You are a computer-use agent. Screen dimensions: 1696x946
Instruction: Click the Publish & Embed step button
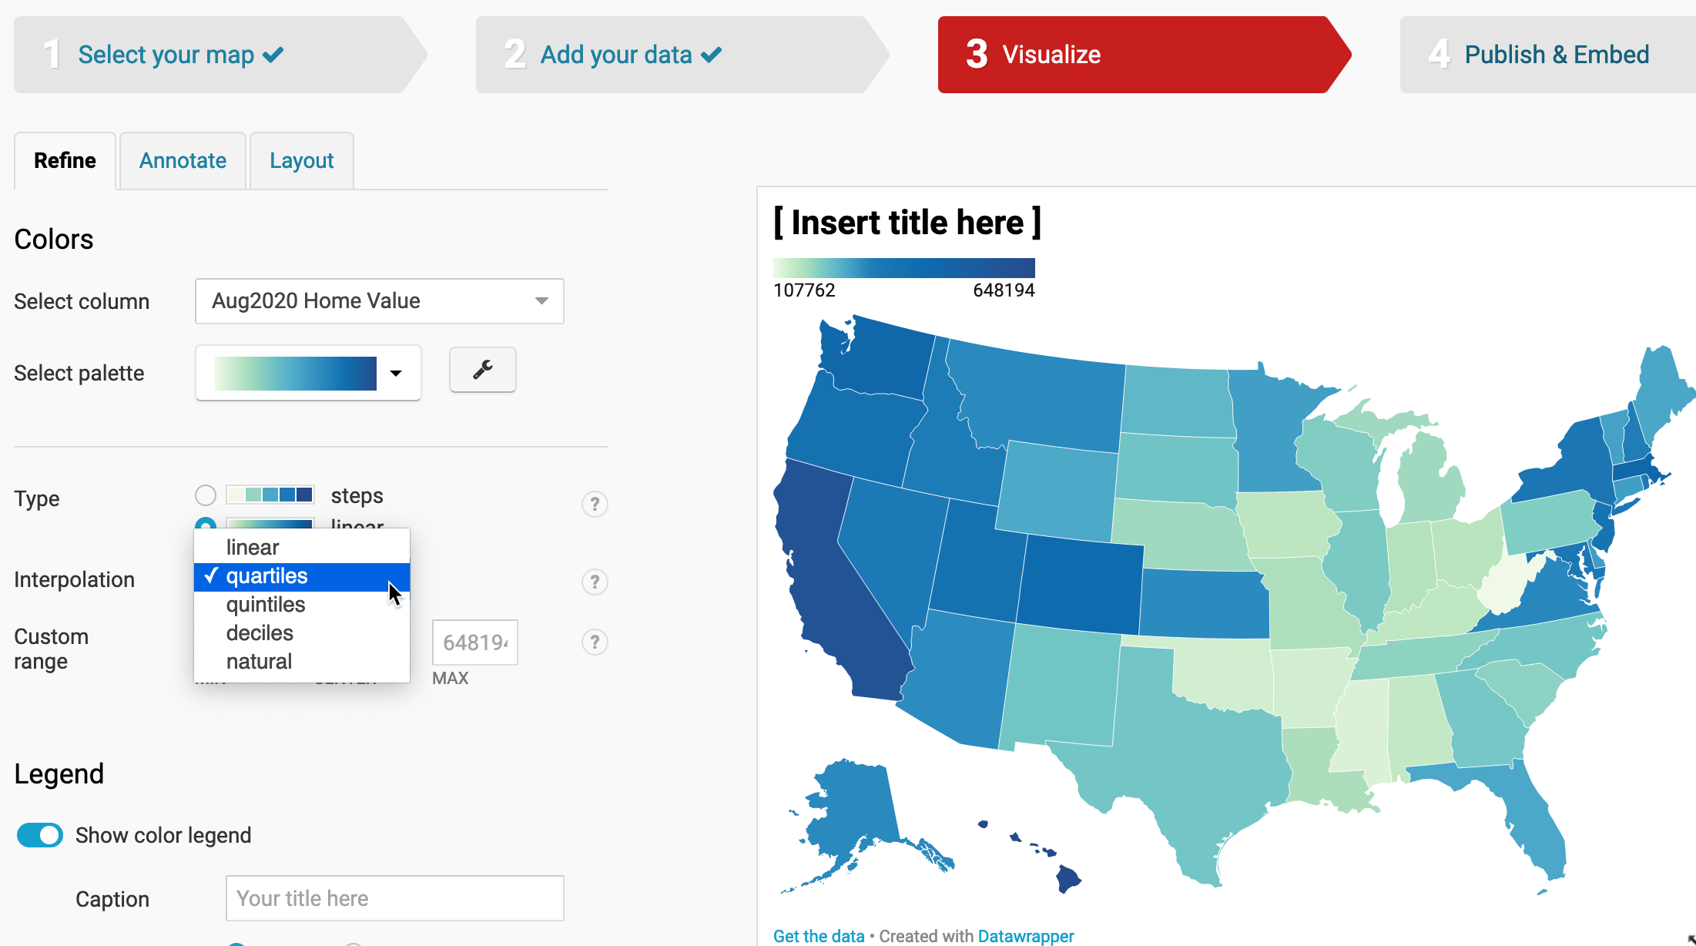1537,52
